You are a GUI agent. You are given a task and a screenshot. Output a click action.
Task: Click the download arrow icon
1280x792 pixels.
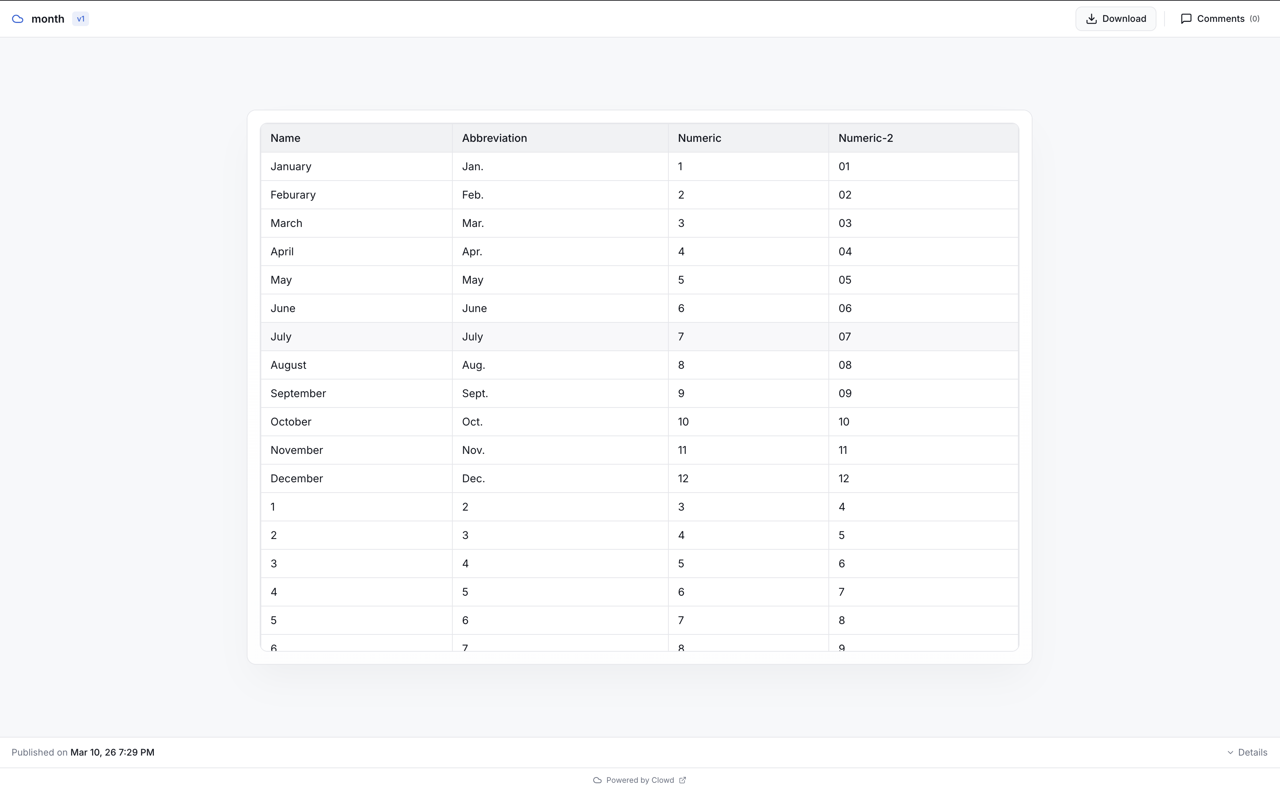coord(1091,19)
